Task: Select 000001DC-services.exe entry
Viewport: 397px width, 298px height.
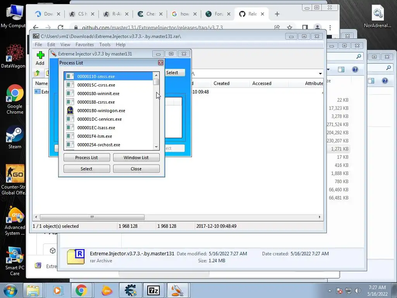Action: tap(109, 119)
